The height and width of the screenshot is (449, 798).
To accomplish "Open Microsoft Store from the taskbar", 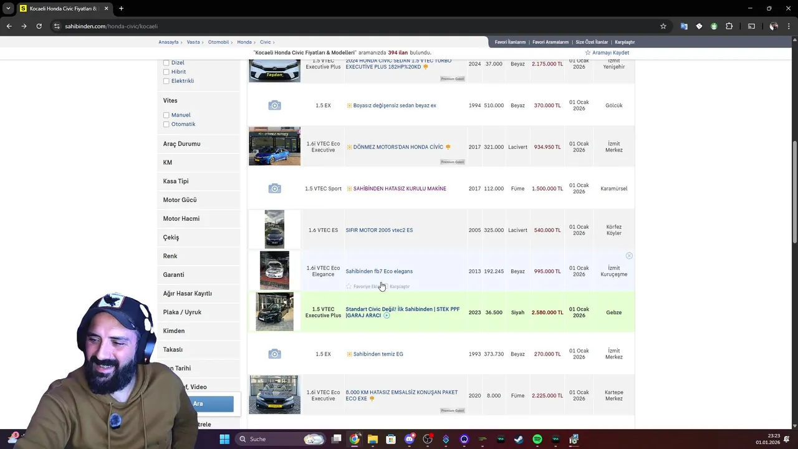I will tap(391, 439).
